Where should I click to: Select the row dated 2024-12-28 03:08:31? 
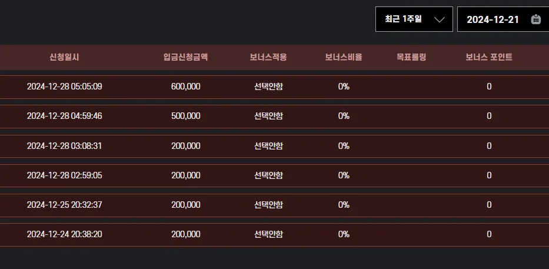pos(274,146)
